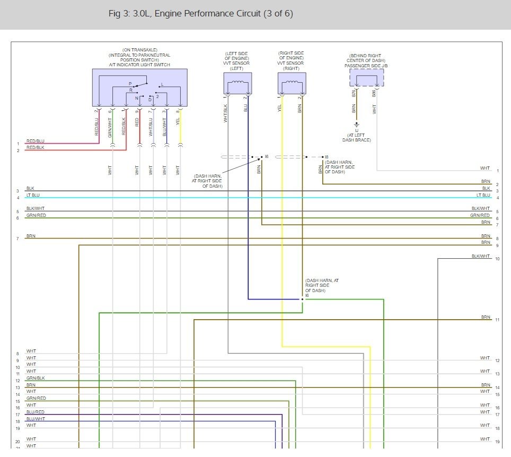511x457 pixels.
Task: Click the GRN/RED label at left row 6
Action: pos(36,215)
